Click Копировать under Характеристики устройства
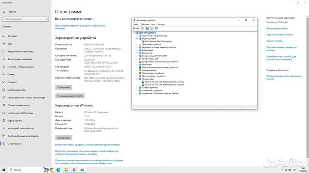 [64, 87]
